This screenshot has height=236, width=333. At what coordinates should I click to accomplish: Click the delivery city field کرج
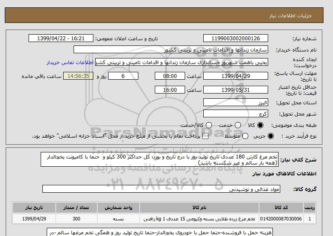pos(236,113)
